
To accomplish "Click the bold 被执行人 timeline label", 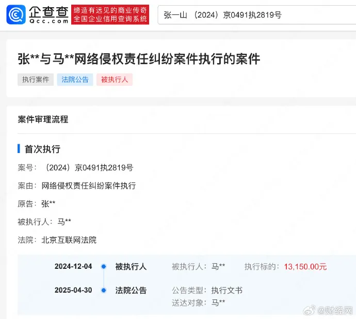I will click(x=131, y=266).
